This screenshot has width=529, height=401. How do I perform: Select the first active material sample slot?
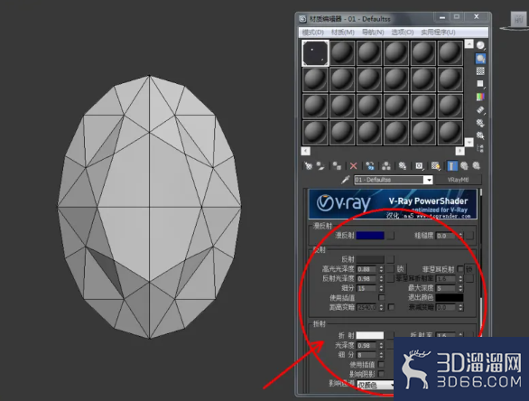click(315, 53)
